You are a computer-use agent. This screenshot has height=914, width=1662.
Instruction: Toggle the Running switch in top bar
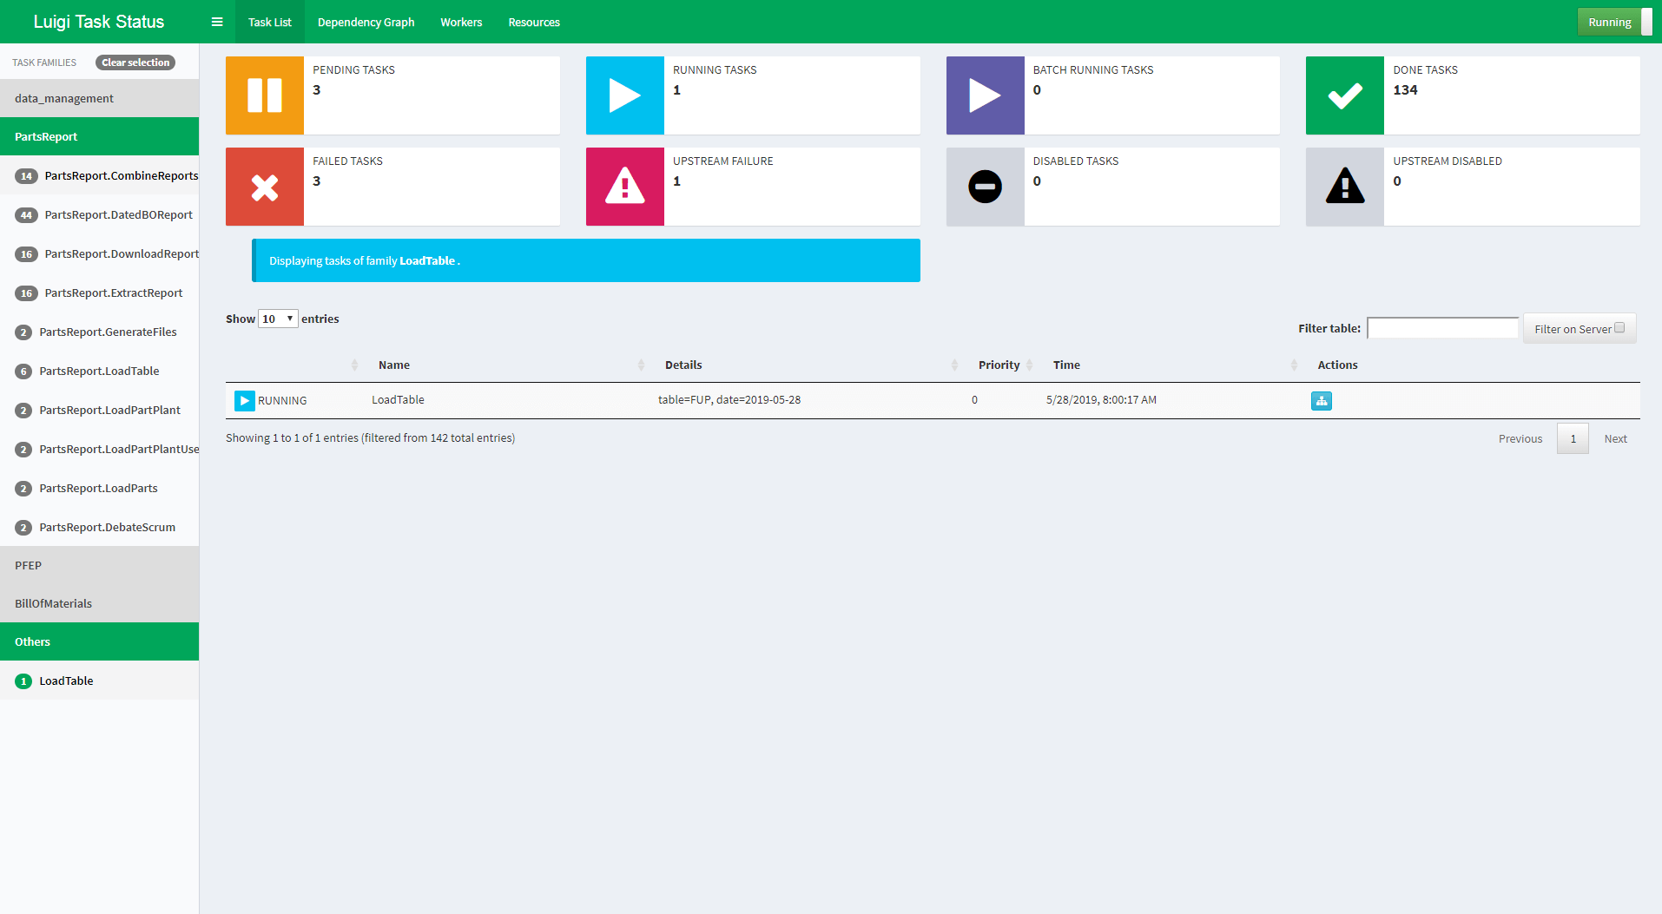[x=1614, y=22]
